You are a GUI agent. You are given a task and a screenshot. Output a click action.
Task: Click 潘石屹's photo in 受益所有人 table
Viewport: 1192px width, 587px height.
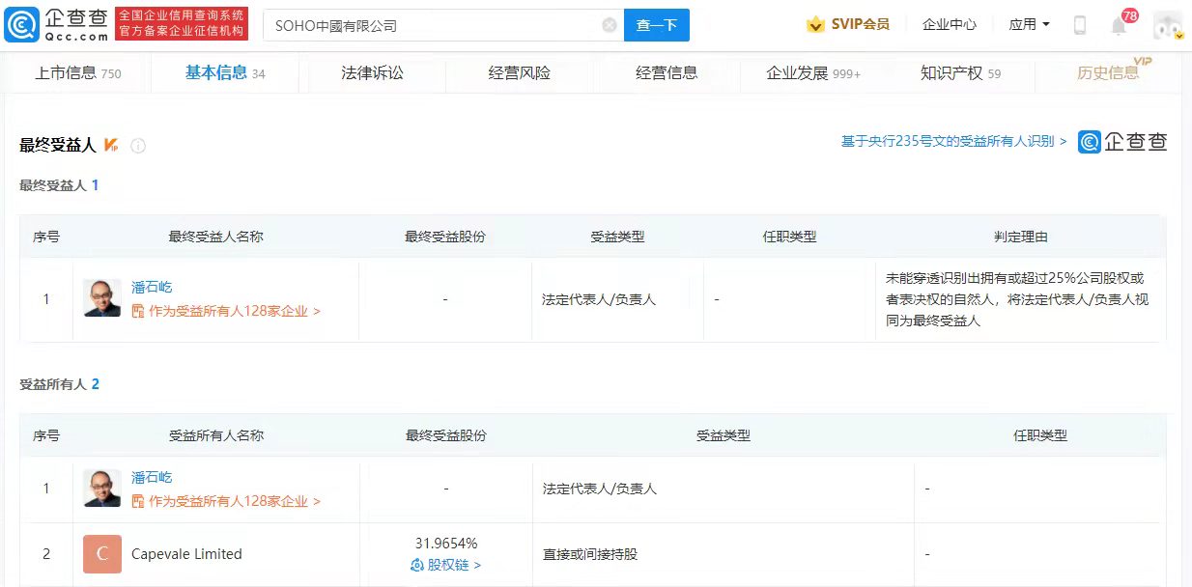(x=102, y=489)
